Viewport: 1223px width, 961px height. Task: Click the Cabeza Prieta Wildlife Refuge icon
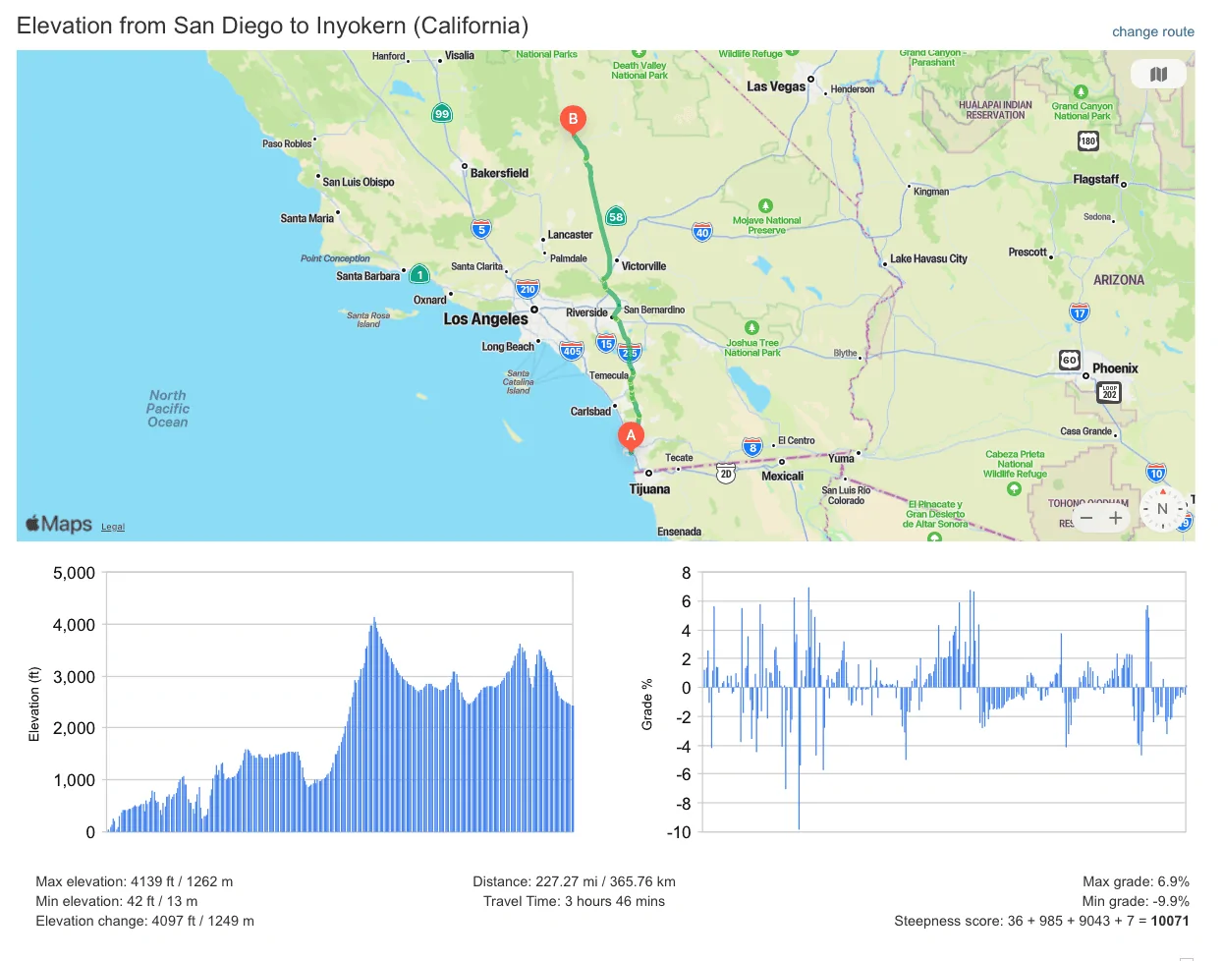pyautogui.click(x=1014, y=488)
